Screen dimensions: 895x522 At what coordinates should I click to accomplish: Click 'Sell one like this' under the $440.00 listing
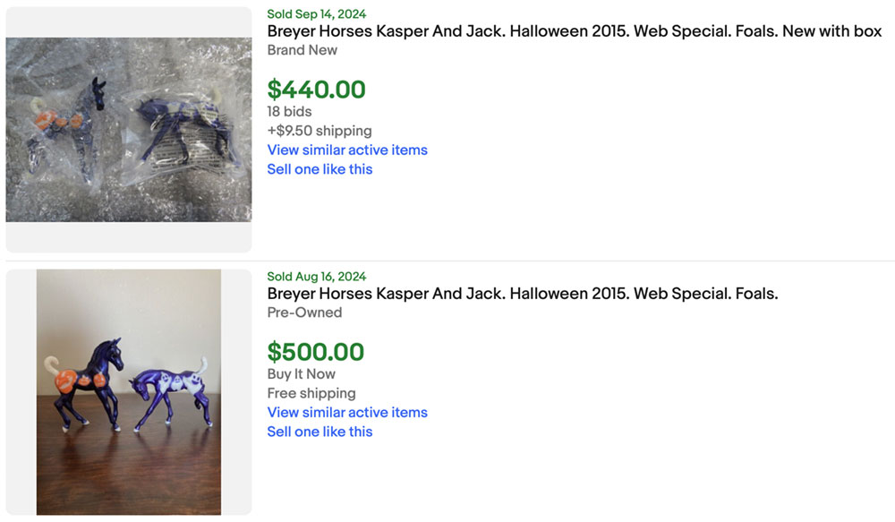click(x=320, y=169)
